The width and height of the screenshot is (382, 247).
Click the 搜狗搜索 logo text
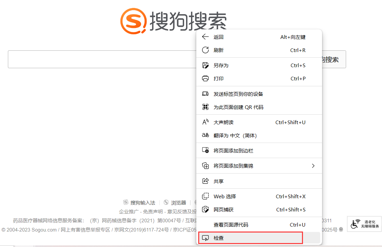point(188,21)
